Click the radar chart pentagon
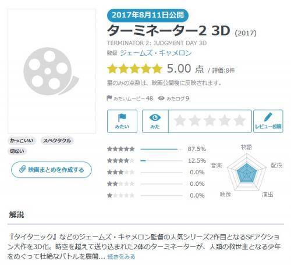This screenshot has height=269, width=291. [x=247, y=173]
